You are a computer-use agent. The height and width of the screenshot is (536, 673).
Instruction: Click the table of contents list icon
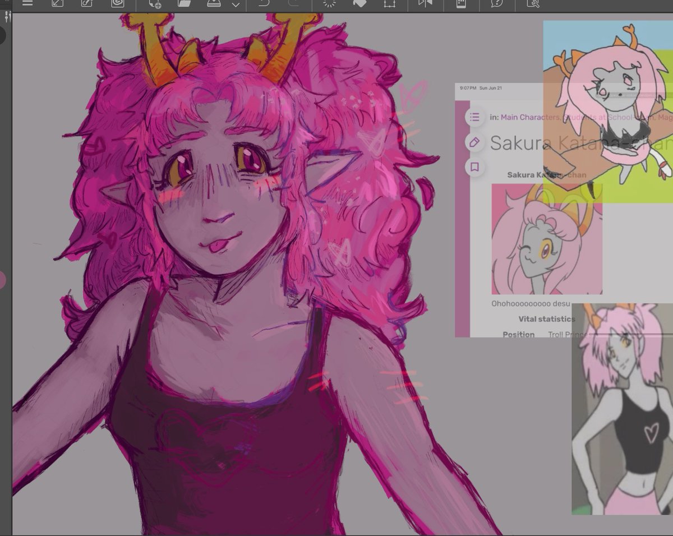(474, 117)
